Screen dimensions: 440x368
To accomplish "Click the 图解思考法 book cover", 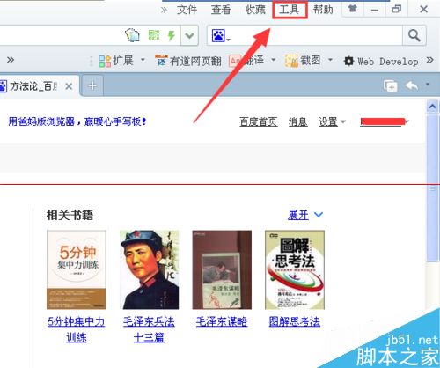I will click(x=295, y=269).
